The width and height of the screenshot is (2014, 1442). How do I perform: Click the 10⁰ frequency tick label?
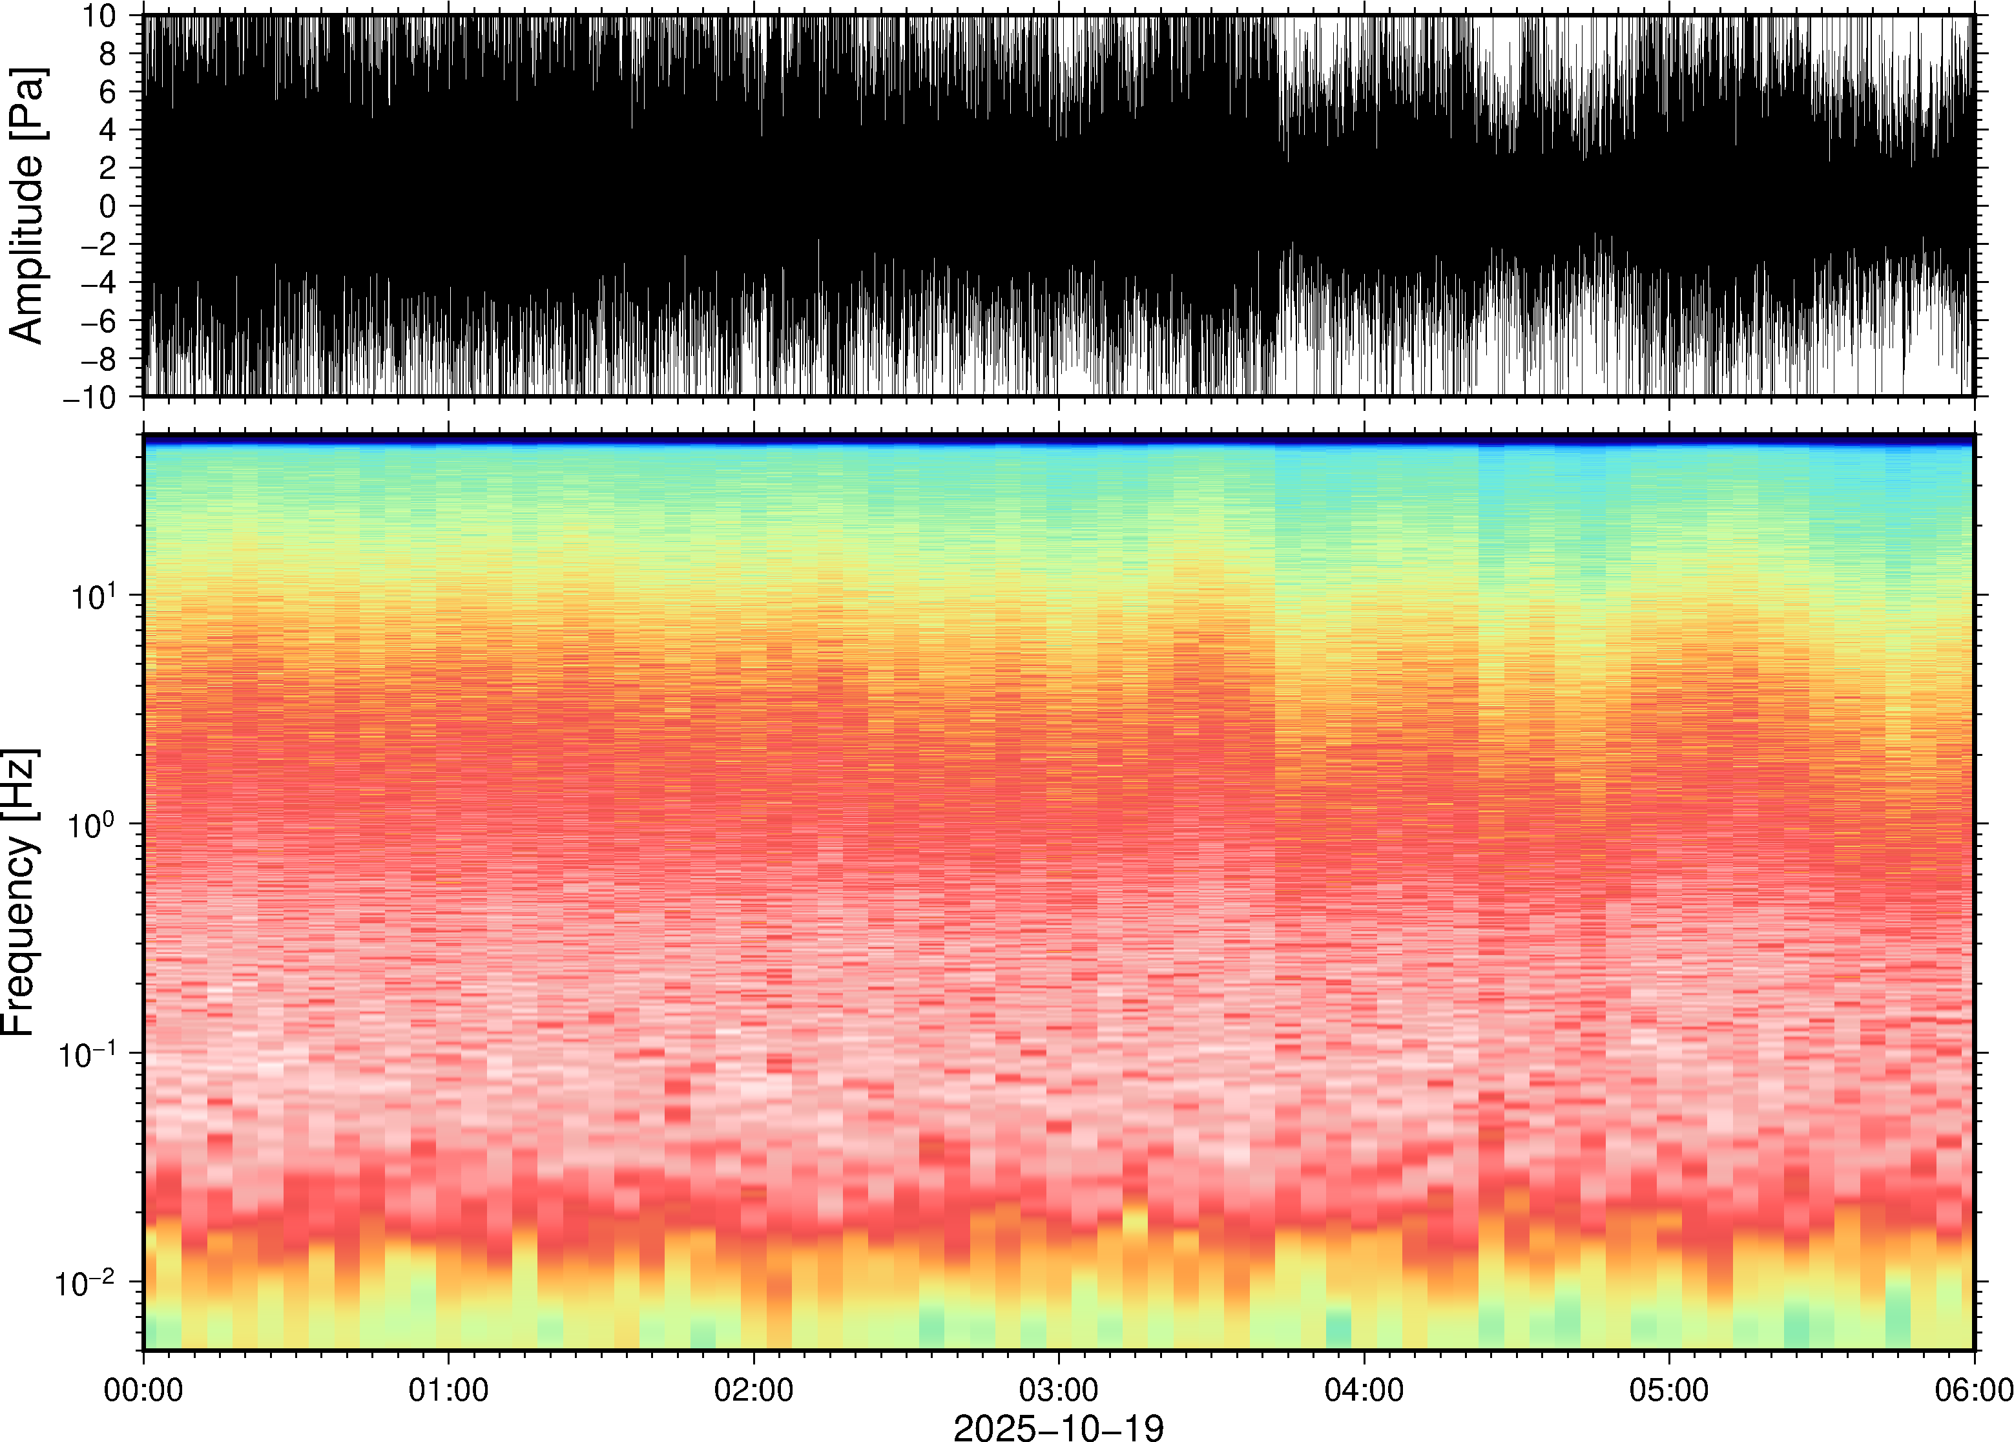[x=93, y=825]
